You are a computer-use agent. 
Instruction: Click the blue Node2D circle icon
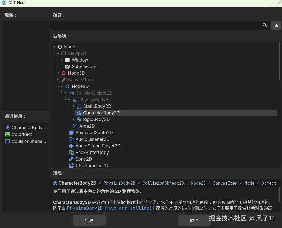67,86
